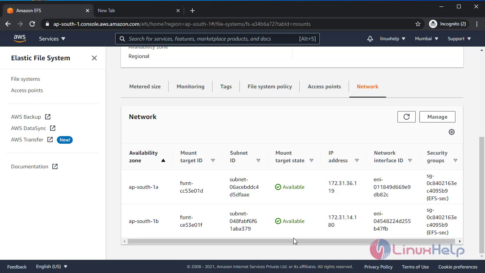
Task: Sort by Network interface ID column arrow
Action: pos(410,160)
